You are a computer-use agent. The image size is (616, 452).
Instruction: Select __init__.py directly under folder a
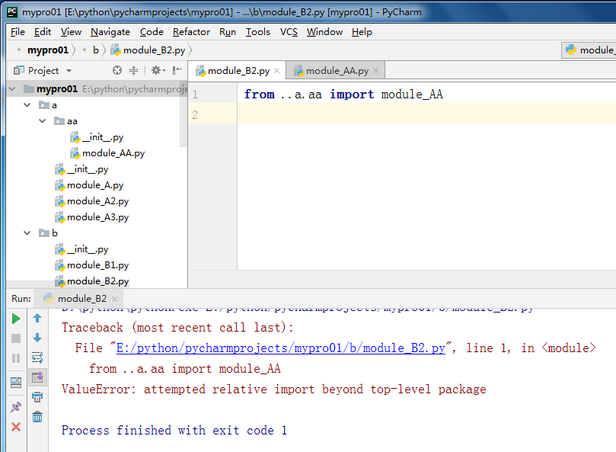[81, 169]
